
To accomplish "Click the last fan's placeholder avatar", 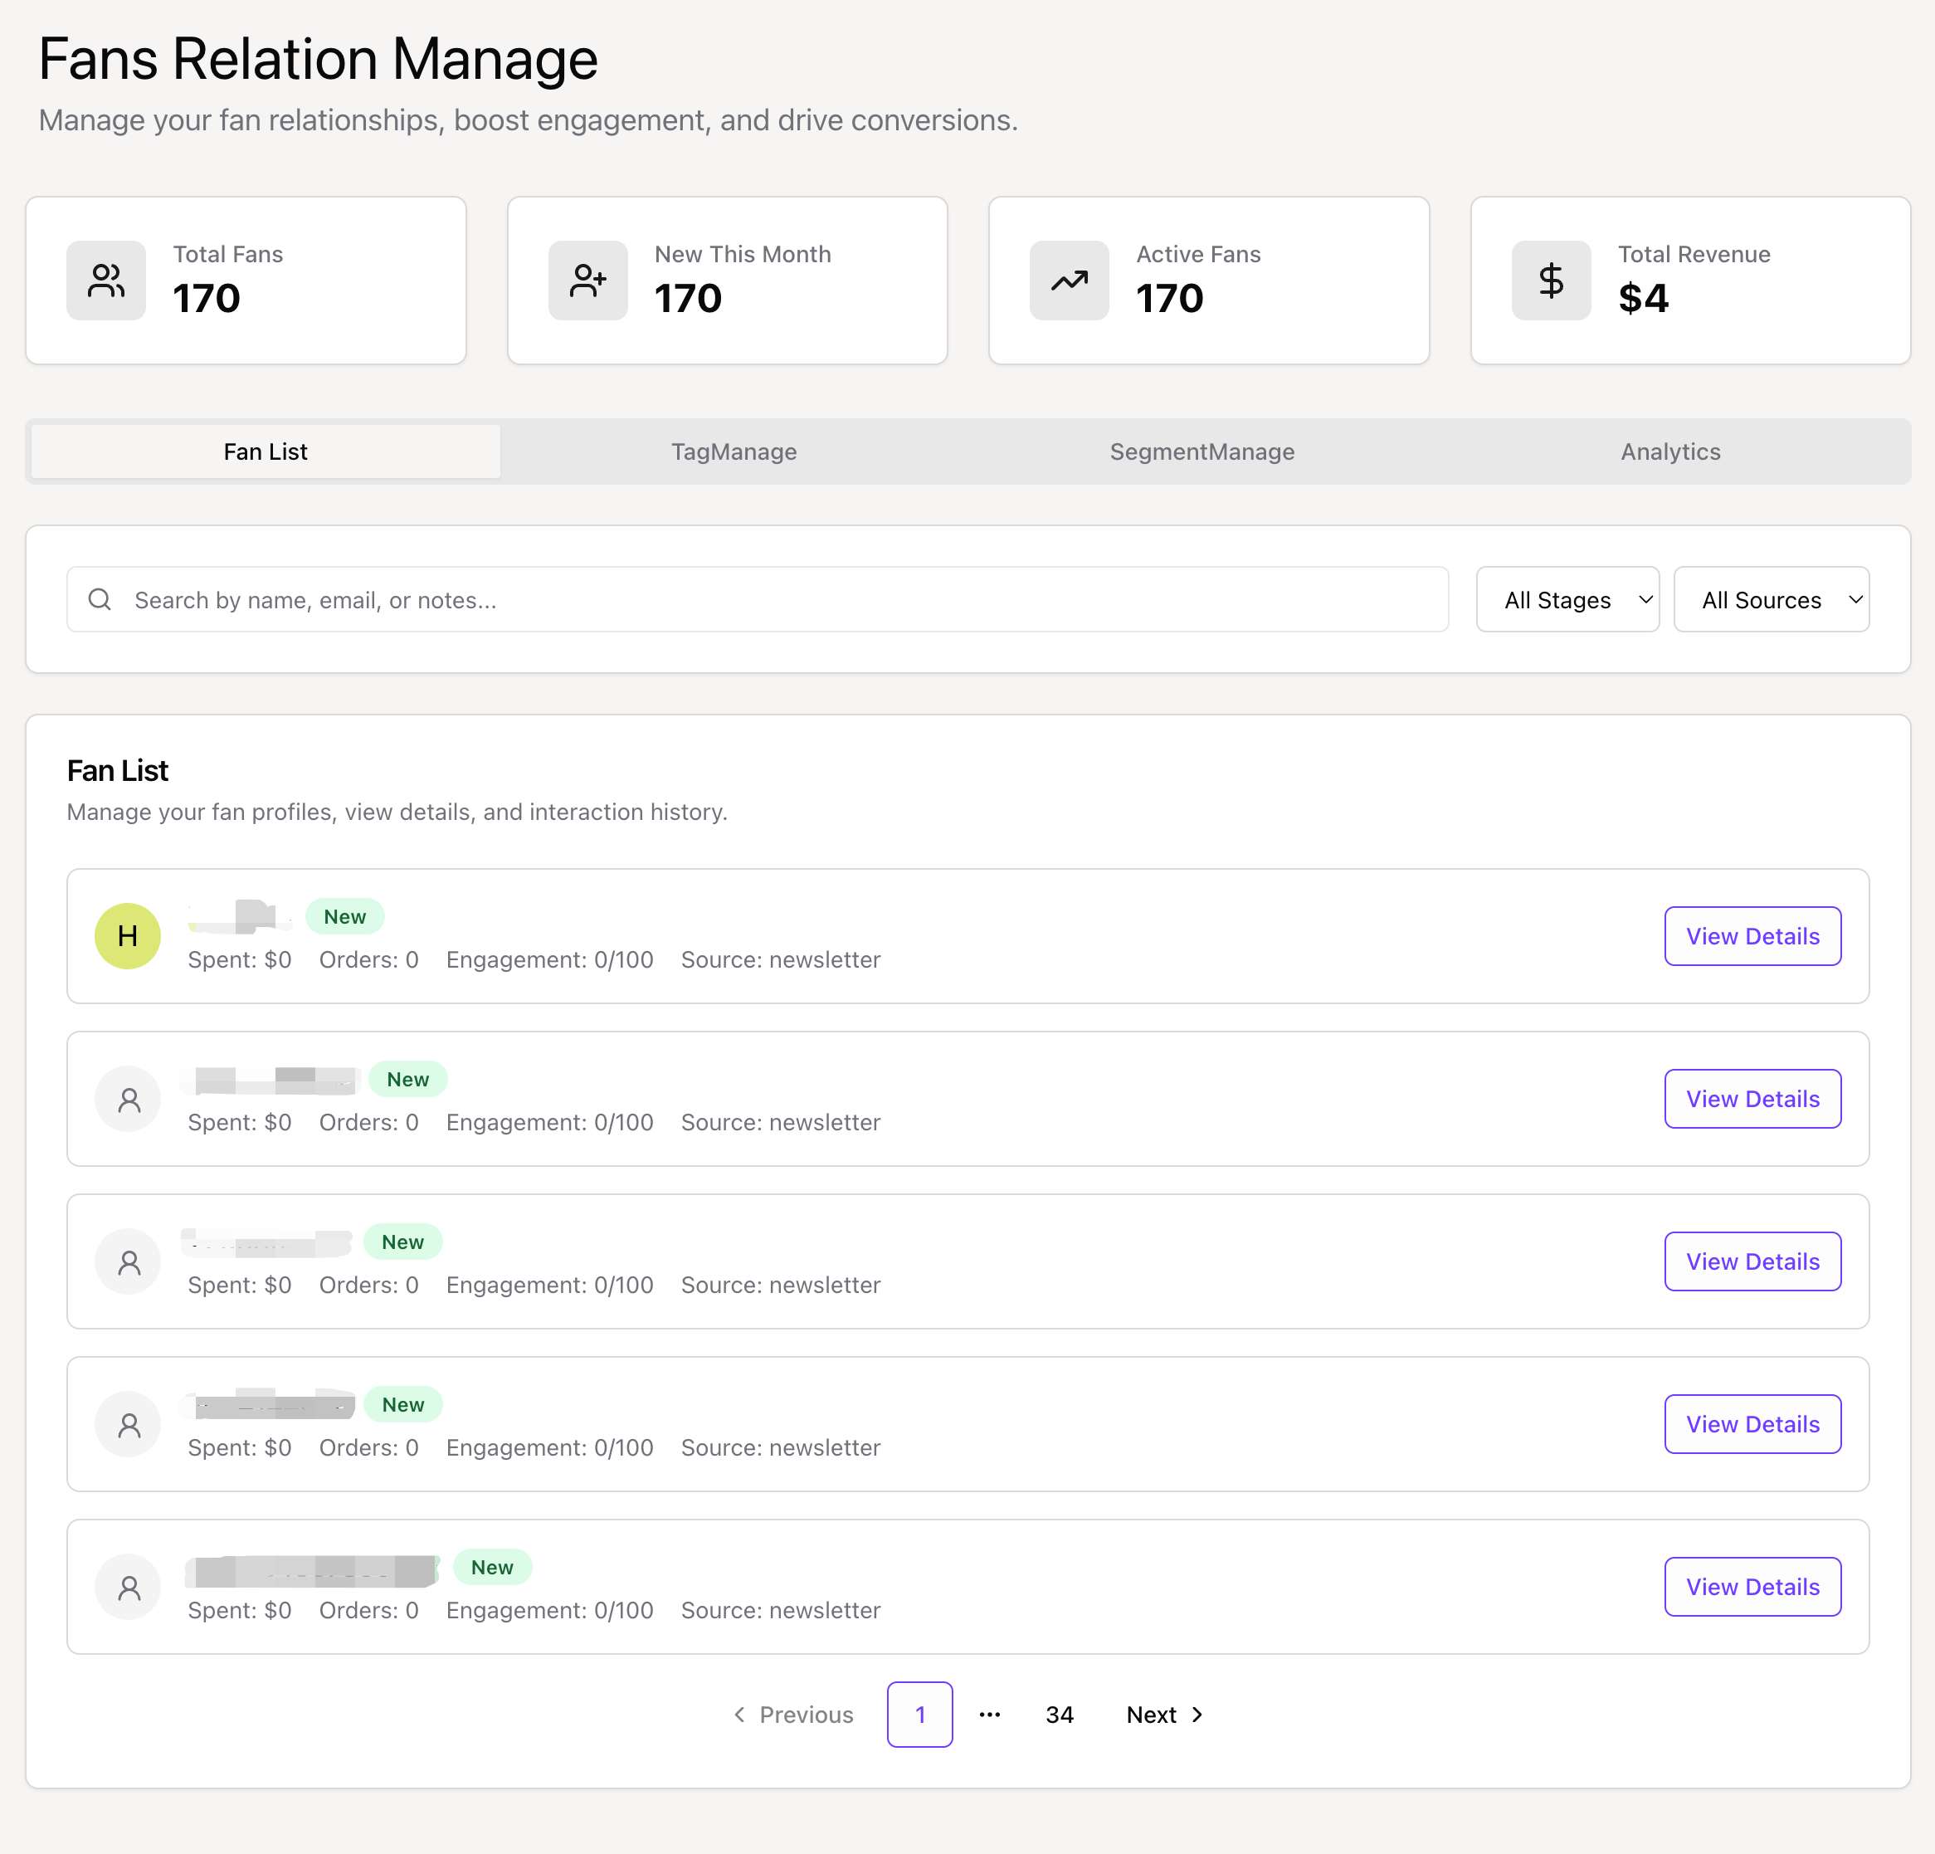I will 127,1587.
